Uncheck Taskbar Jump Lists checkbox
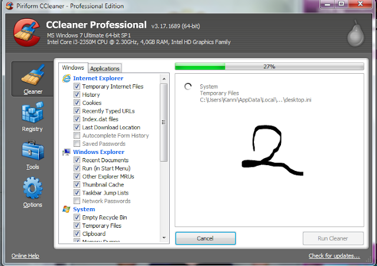Screen dimensions: 377x266 point(77,193)
